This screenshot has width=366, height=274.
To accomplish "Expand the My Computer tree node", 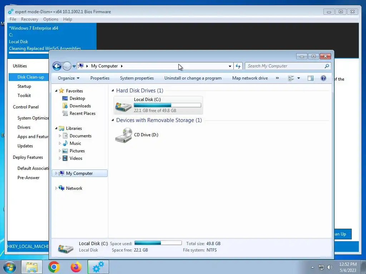I will [x=56, y=173].
